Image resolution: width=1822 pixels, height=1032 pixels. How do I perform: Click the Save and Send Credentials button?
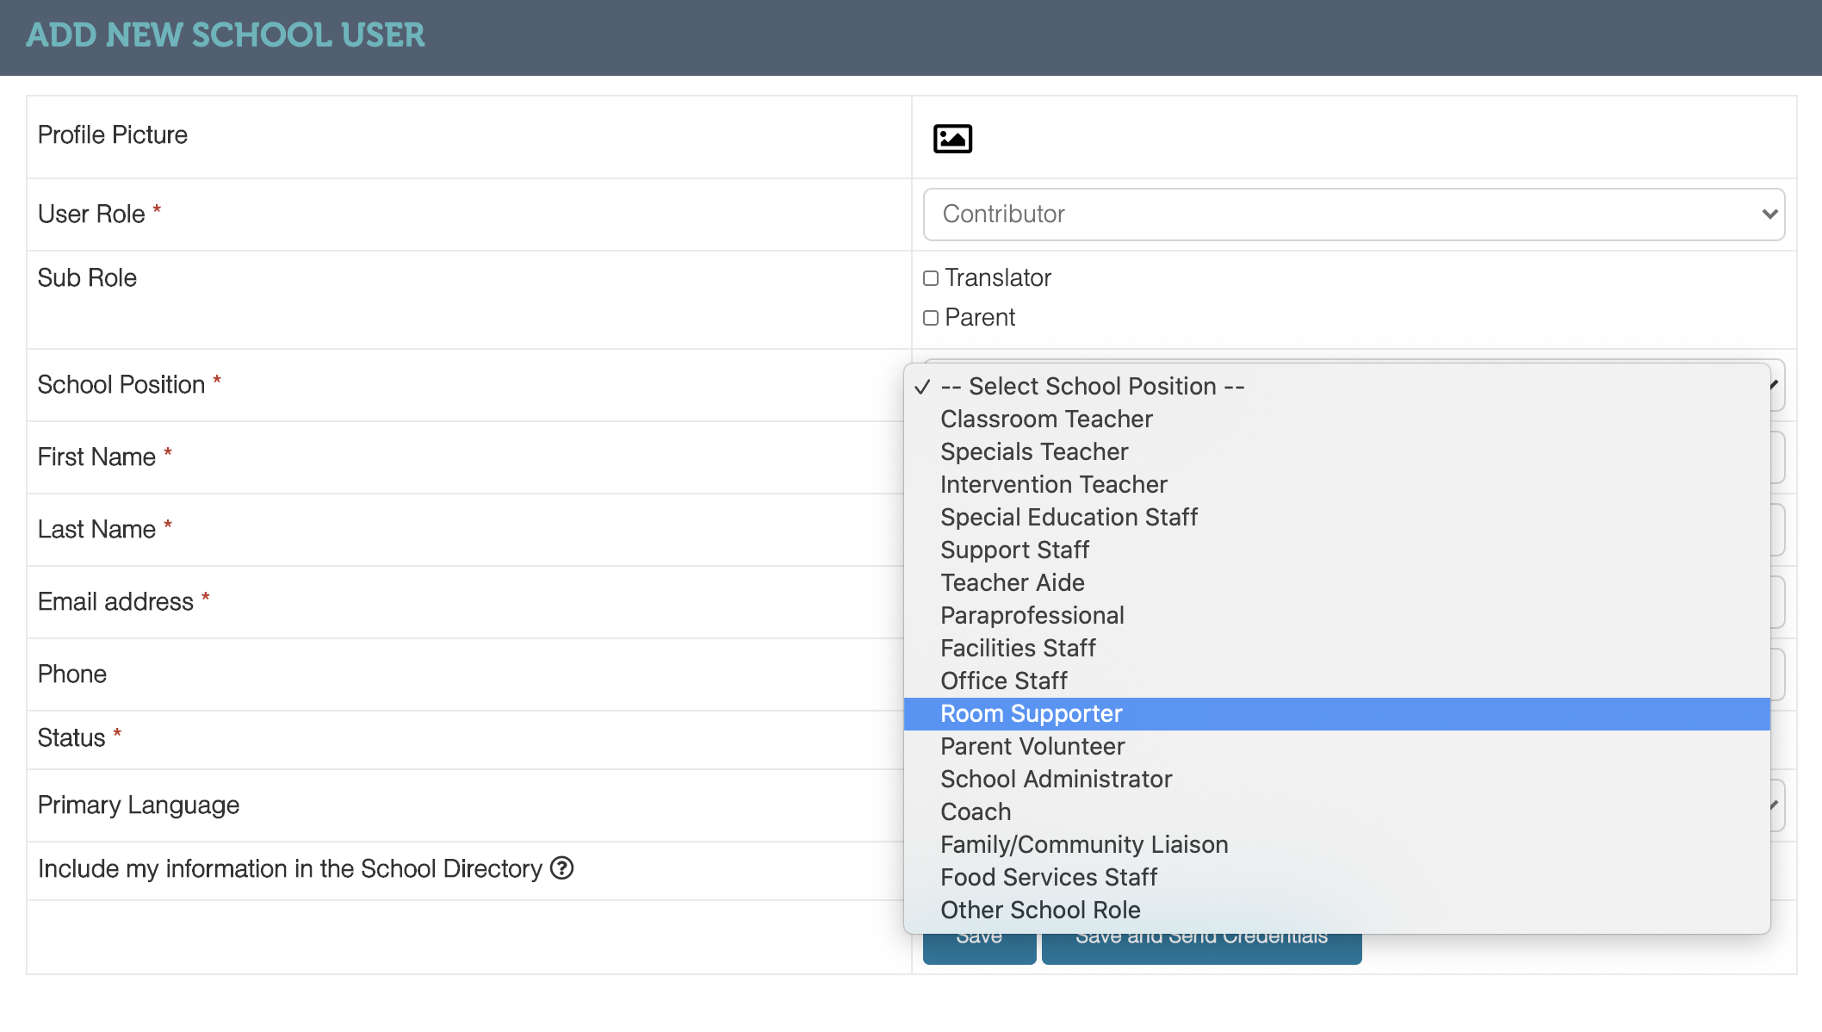(1200, 949)
